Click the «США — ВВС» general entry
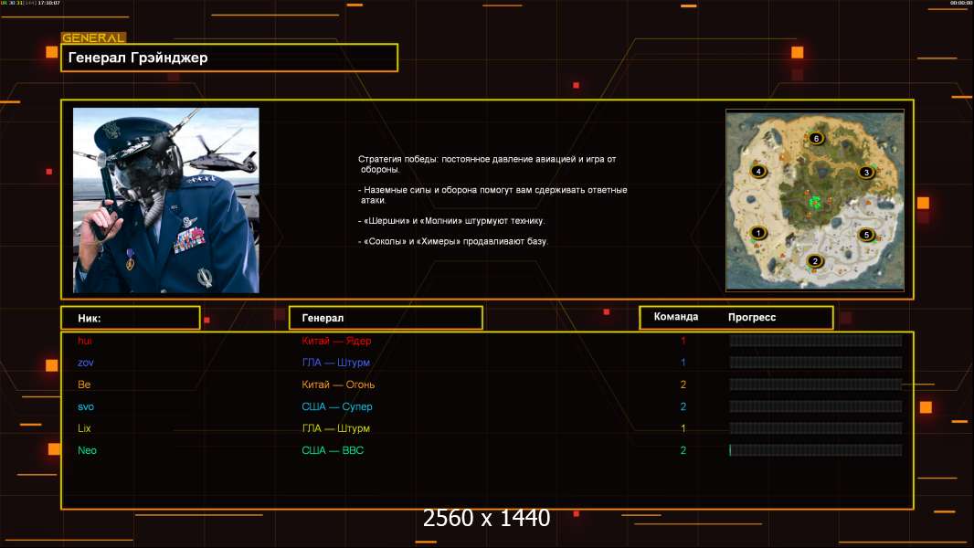This screenshot has width=974, height=548. 333,450
